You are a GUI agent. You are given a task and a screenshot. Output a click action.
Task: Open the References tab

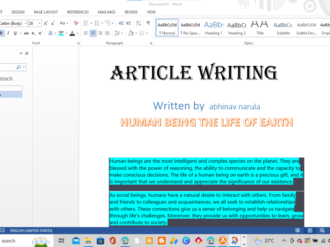pos(78,12)
